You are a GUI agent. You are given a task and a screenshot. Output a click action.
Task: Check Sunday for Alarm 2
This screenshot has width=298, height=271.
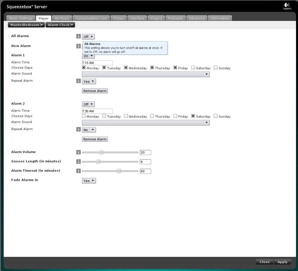[x=216, y=116]
